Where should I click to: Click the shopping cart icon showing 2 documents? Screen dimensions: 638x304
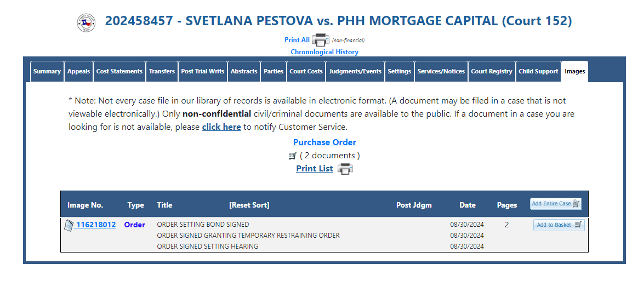(293, 156)
